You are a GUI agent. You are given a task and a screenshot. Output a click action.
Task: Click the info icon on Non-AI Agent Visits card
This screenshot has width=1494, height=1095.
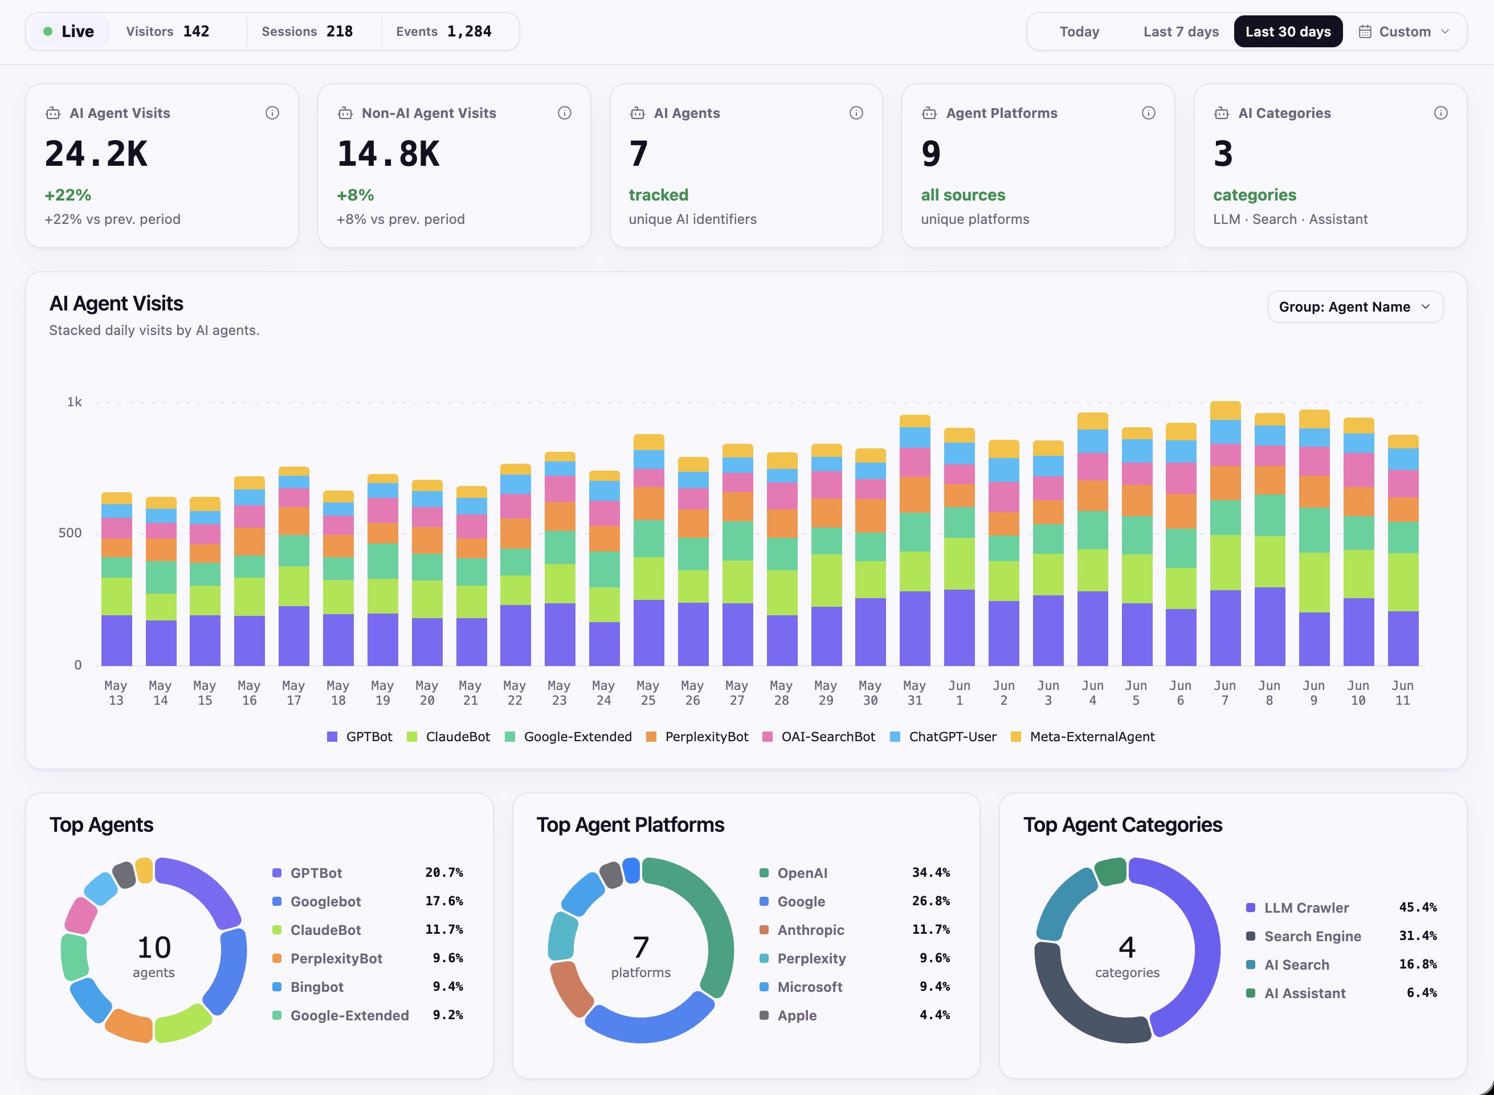pos(565,113)
